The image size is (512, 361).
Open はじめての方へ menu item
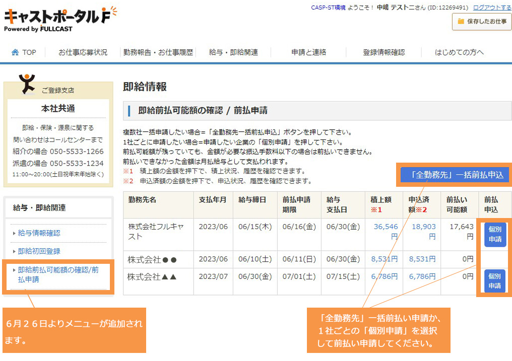(459, 52)
